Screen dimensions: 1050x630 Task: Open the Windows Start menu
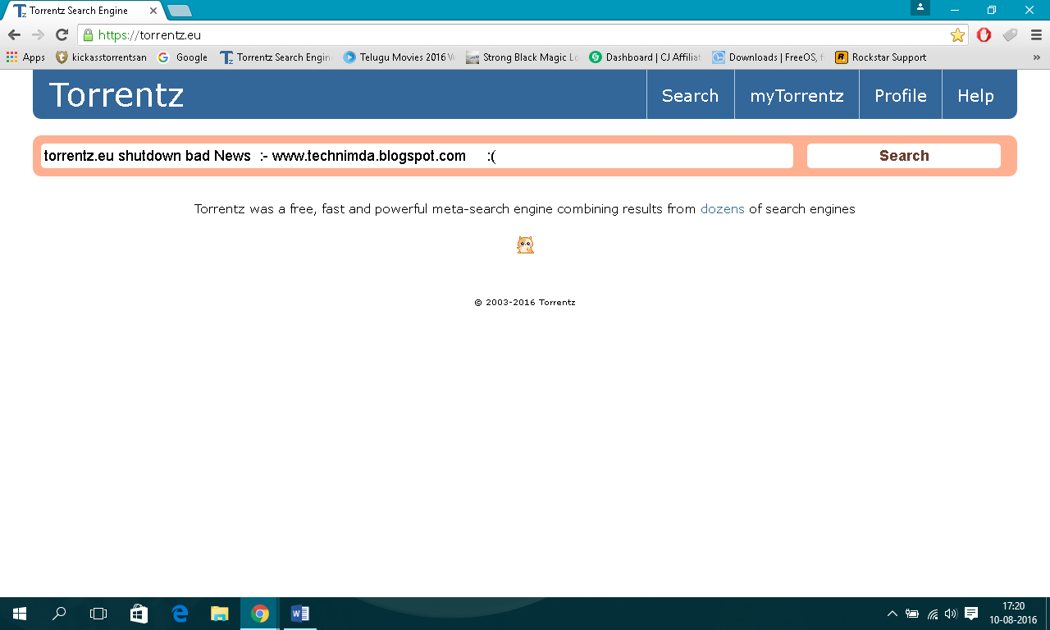pos(20,614)
